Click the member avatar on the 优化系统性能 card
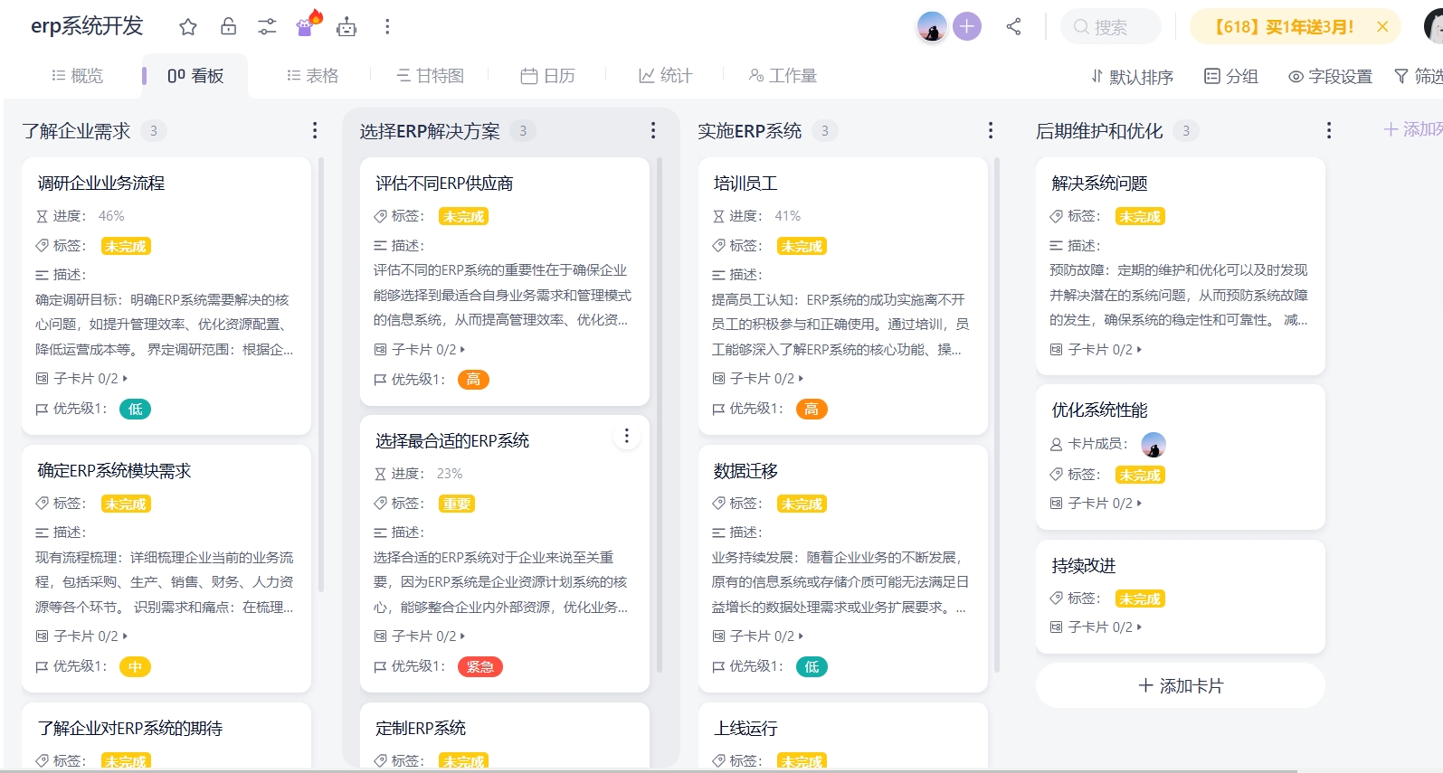 coord(1153,445)
